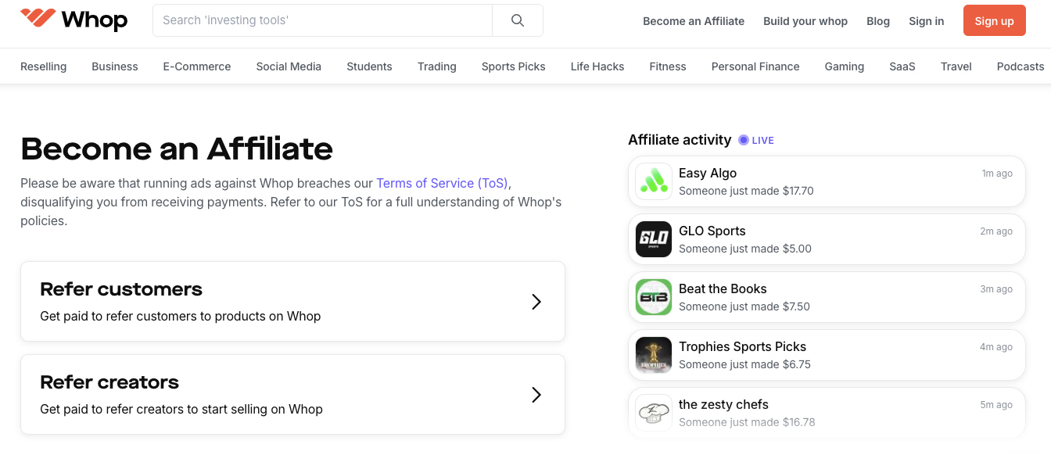Click Build your whop
Viewport: 1051px width, 455px height.
(805, 21)
